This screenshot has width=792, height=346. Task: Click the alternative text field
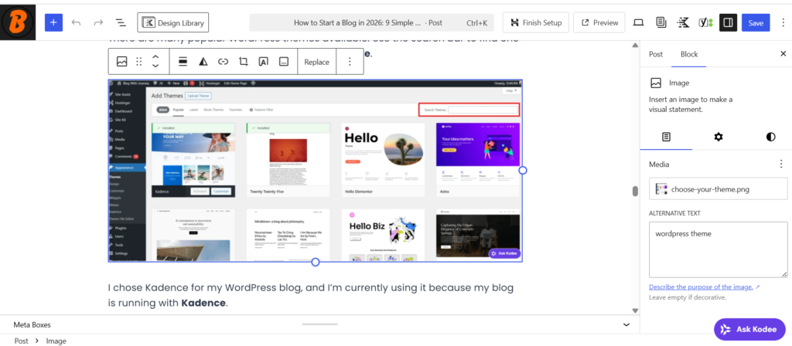click(x=719, y=249)
